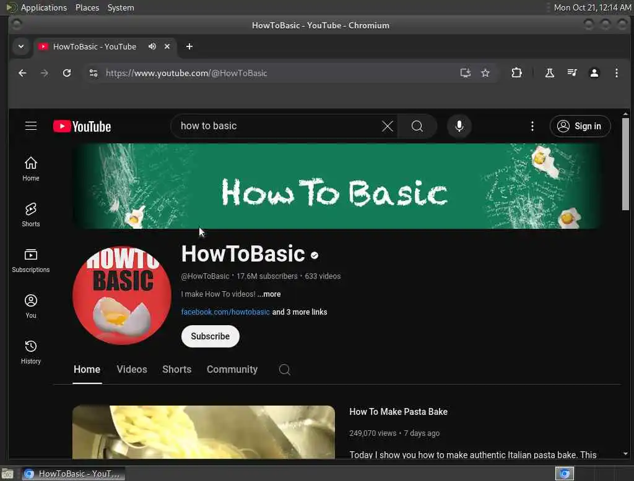Switch to the Videos tab
Screen dimensions: 634x481
(x=132, y=369)
